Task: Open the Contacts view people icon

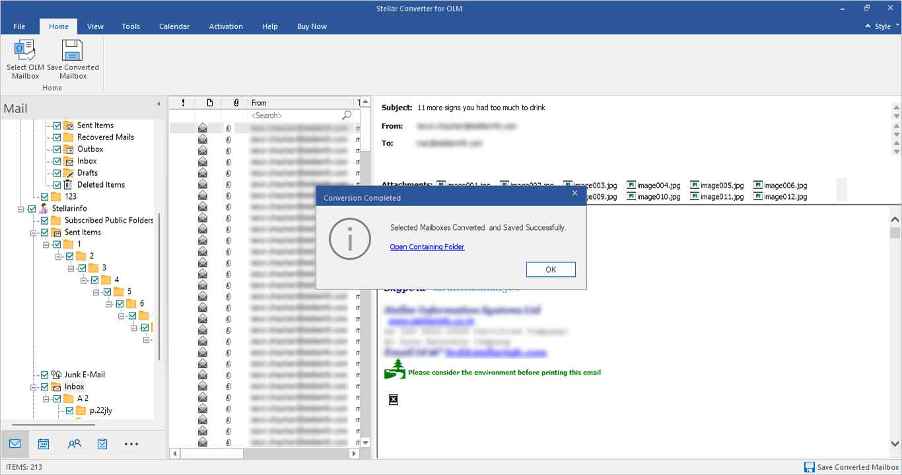Action: pos(75,444)
